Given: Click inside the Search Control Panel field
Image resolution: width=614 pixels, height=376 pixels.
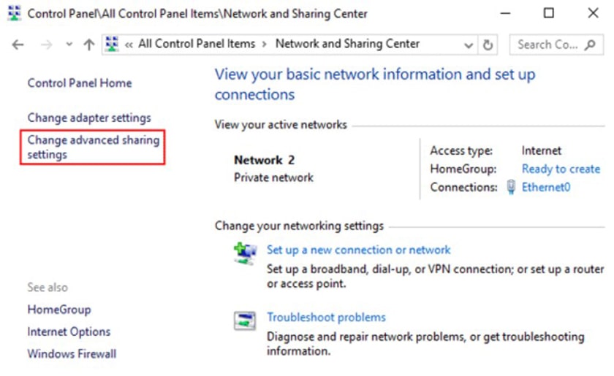Looking at the screenshot, I should point(547,45).
